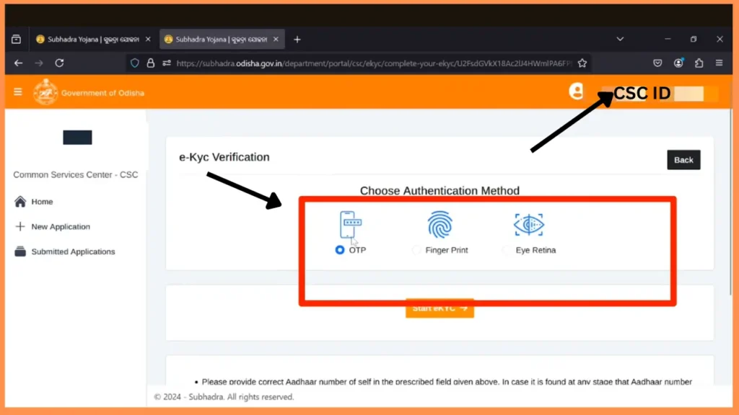
Task: Open New Application in the sidebar
Action: point(61,226)
